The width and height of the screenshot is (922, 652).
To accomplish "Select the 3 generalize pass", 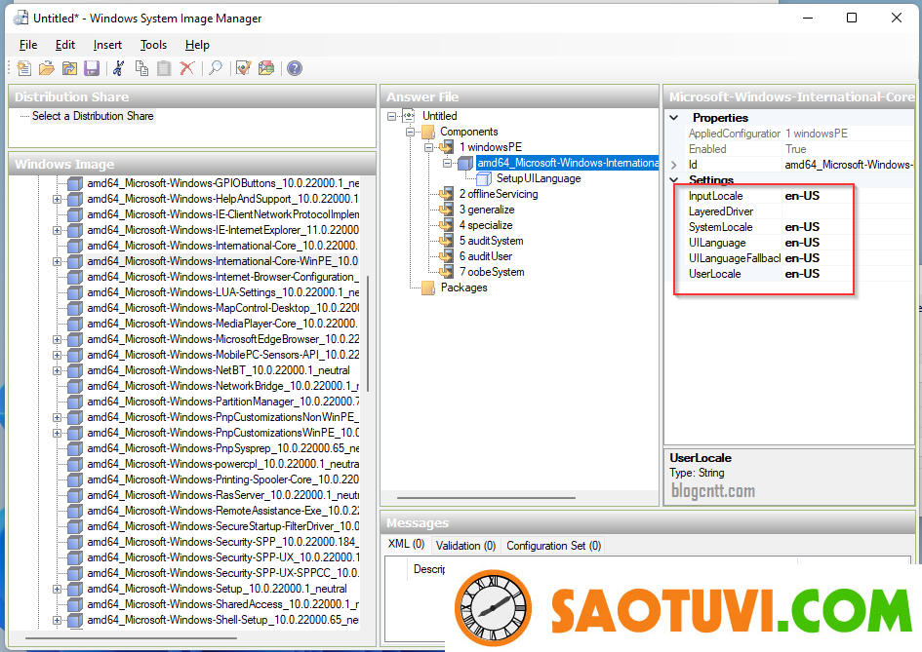I will (487, 210).
